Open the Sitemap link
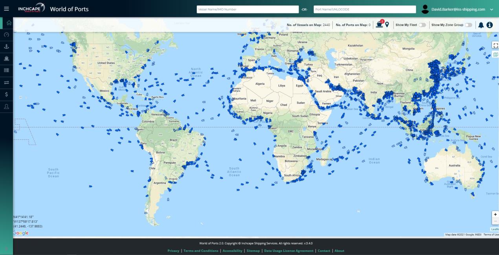499x255 pixels. click(253, 251)
